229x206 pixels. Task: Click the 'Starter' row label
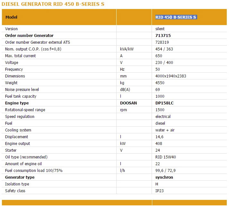pyautogui.click(x=11, y=150)
